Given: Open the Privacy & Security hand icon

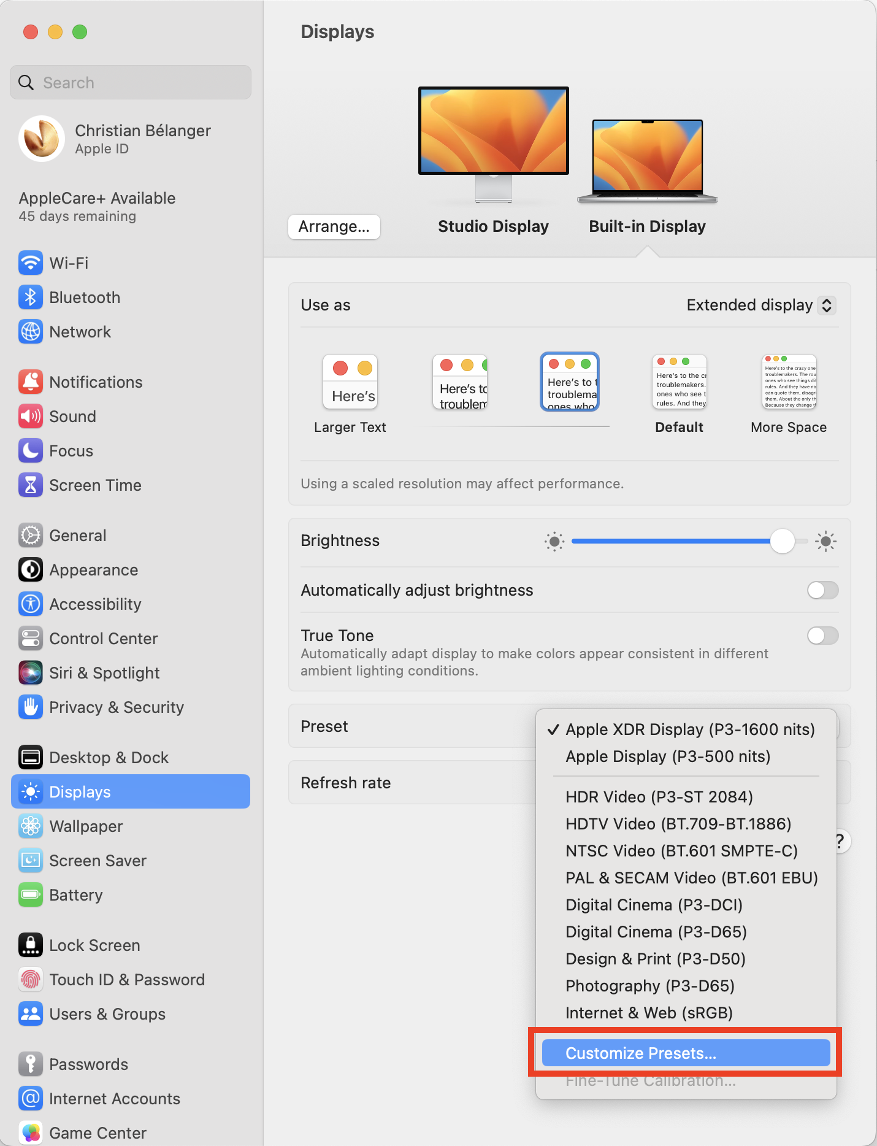Looking at the screenshot, I should (31, 707).
